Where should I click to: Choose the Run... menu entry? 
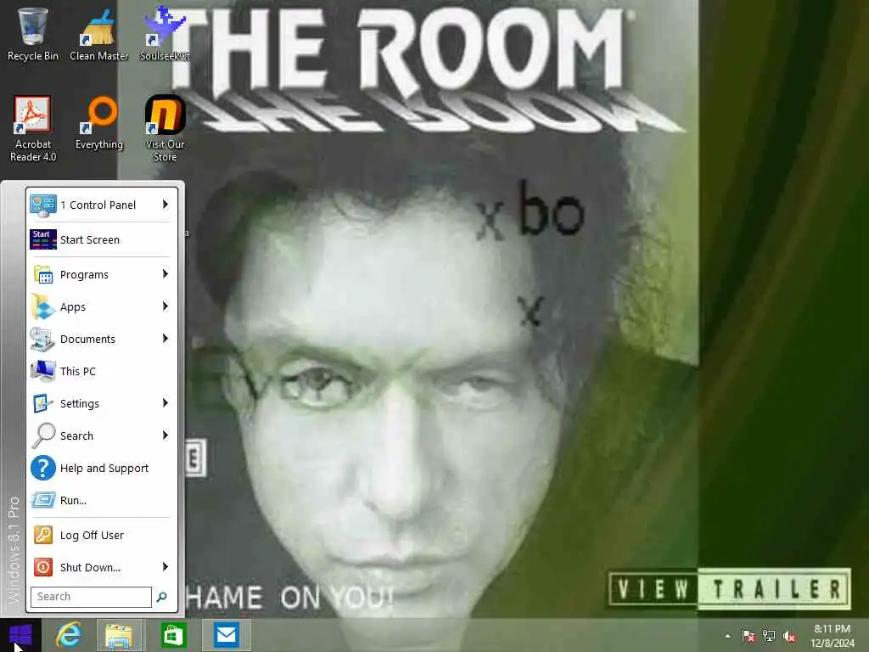pyautogui.click(x=102, y=500)
